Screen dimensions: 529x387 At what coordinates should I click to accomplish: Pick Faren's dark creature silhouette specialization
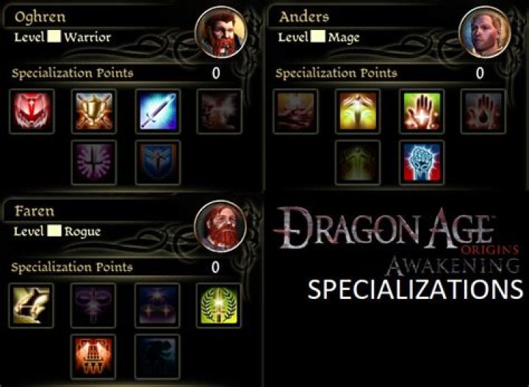tap(157, 357)
